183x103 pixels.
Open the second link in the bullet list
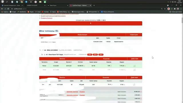tap(53, 16)
